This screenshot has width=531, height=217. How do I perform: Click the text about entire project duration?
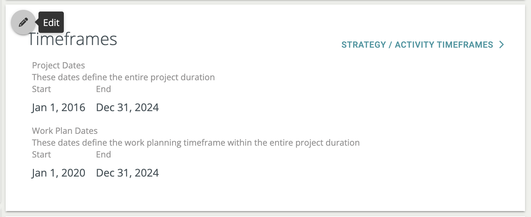123,77
